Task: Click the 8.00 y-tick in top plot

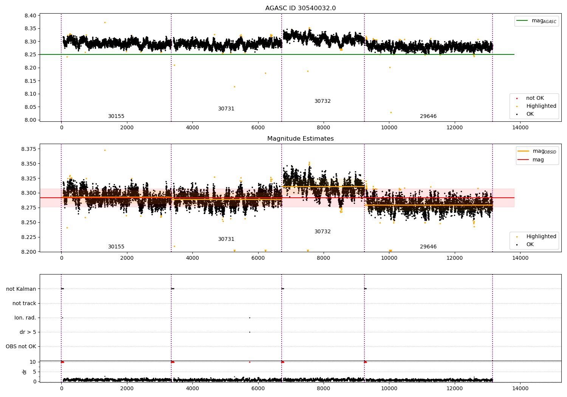Action: 30,120
